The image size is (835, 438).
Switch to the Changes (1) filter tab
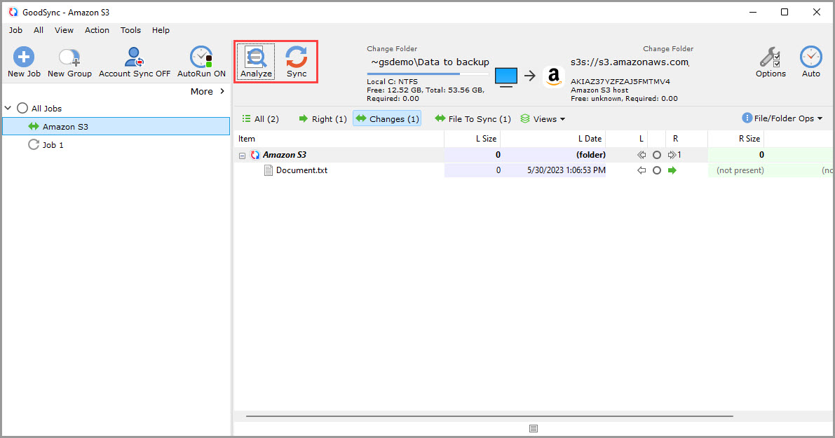[387, 119]
